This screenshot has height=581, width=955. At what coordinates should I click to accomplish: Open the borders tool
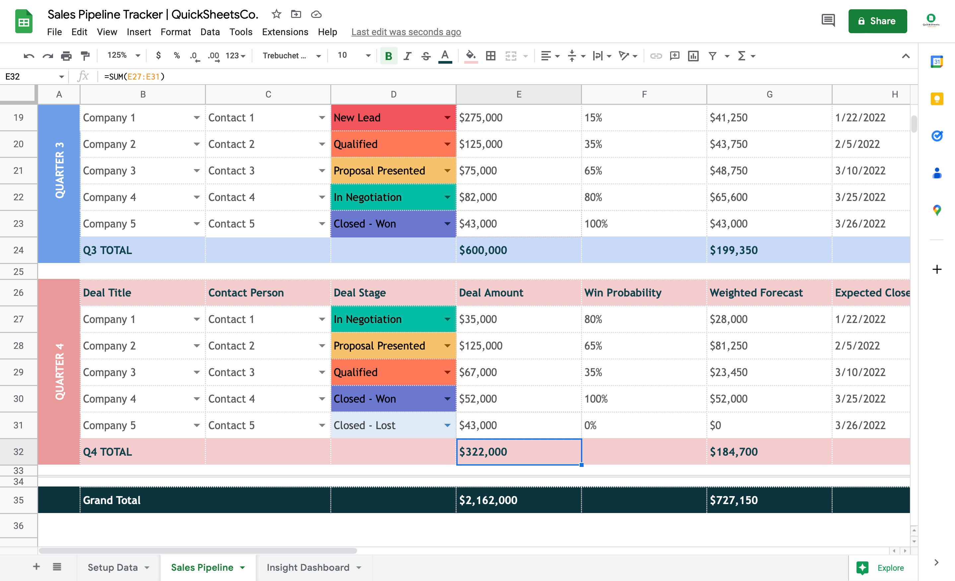point(491,56)
